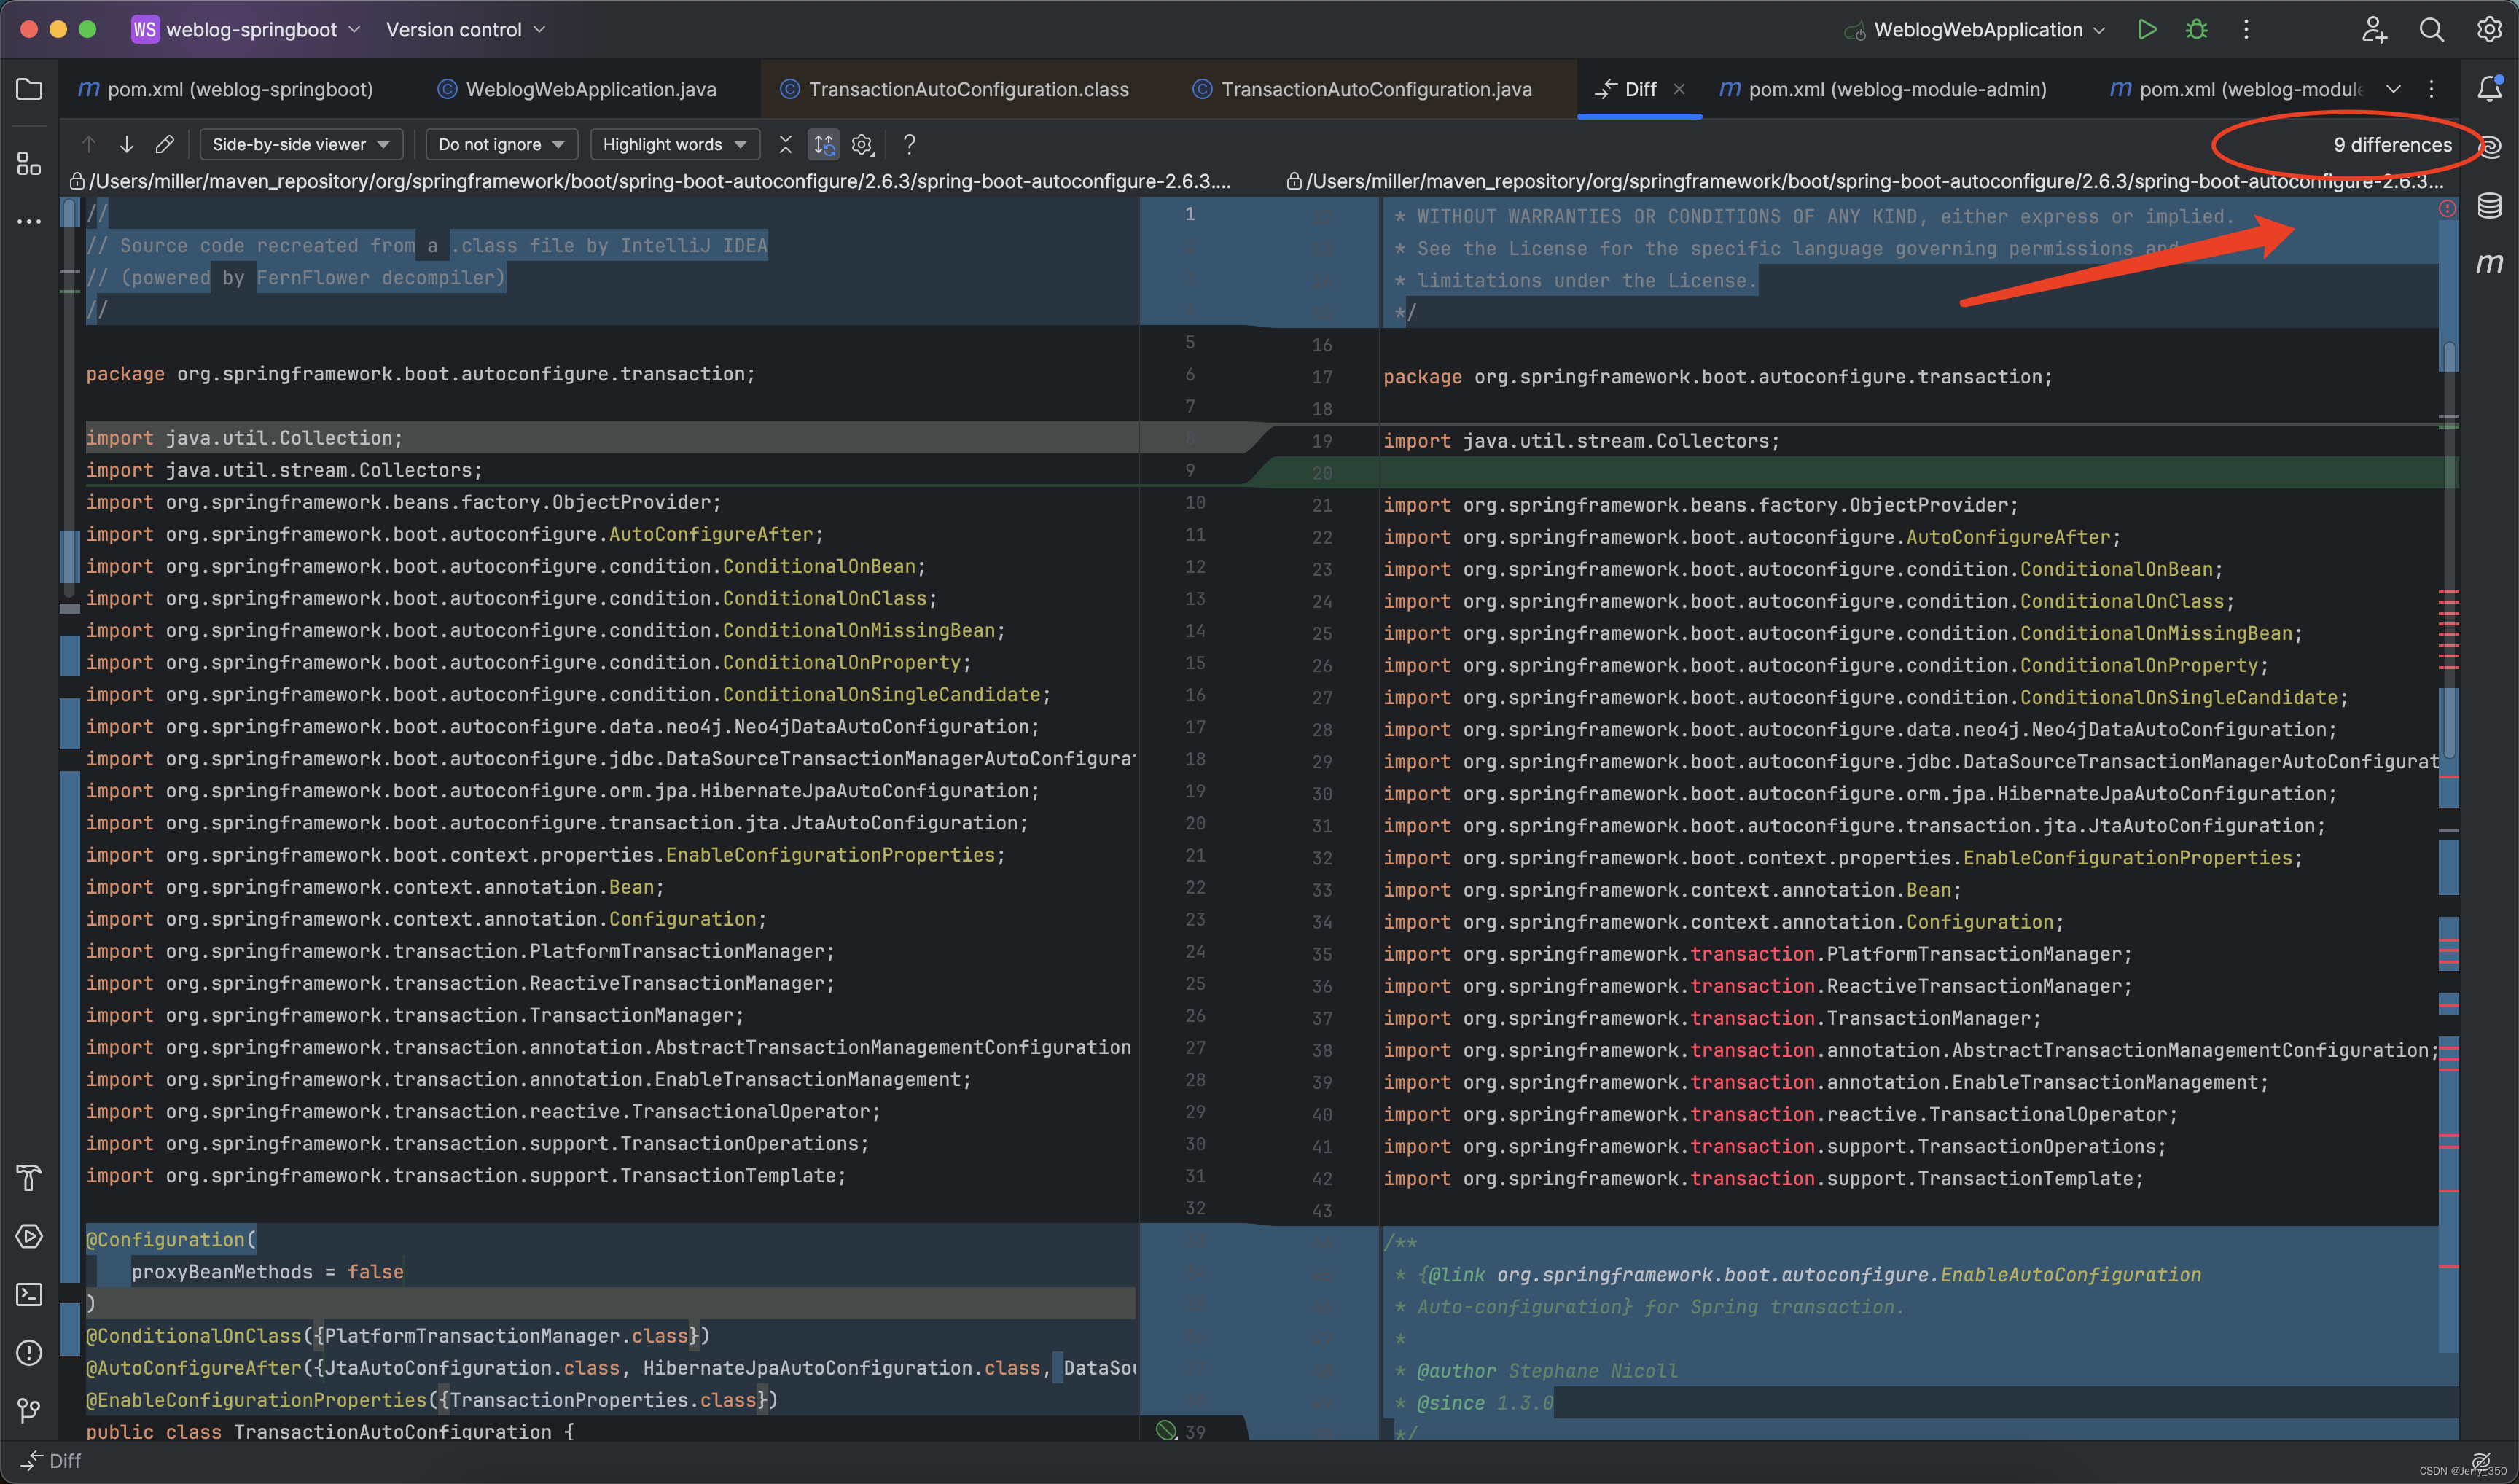Expand Do not ignore dropdown
The width and height of the screenshot is (2519, 1484).
(x=501, y=144)
